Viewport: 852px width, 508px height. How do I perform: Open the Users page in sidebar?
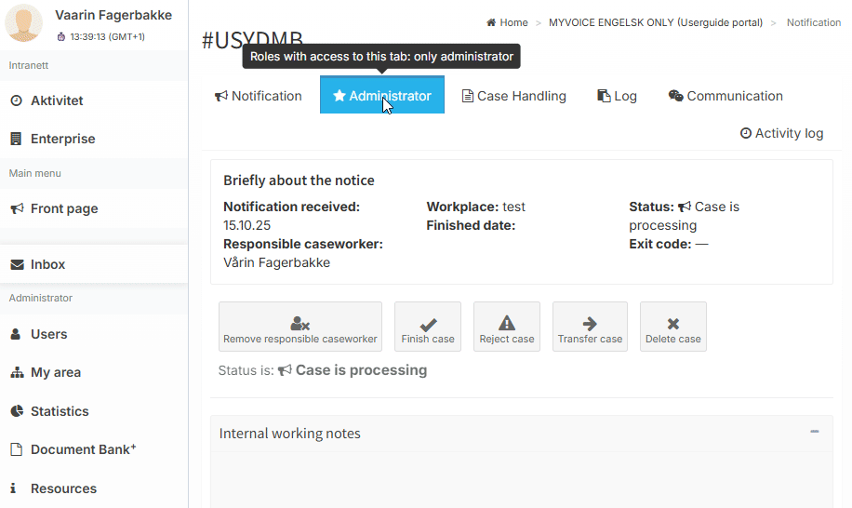click(48, 334)
